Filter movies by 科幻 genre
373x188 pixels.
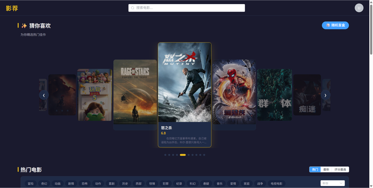(193, 183)
